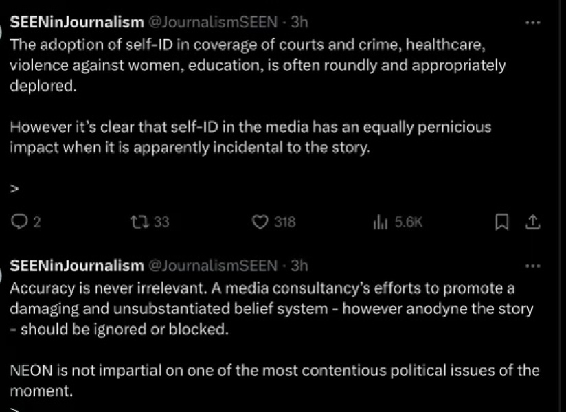566x412 pixels.
Task: Click the '>' continuation text in the first tweet
Action: [14, 188]
